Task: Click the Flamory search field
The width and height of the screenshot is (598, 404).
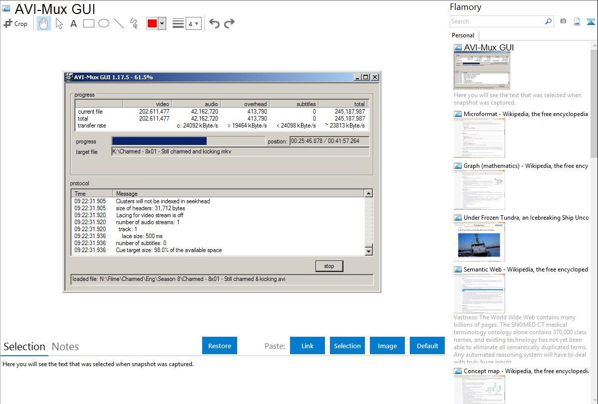Action: point(497,21)
